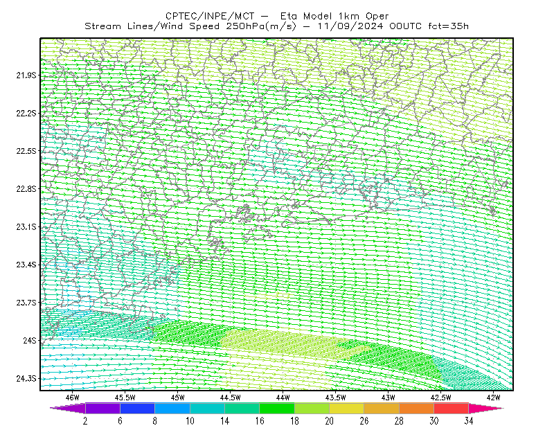The image size is (554, 428).
Task: Click the '22.5S' latitude label
Action: click(26, 151)
